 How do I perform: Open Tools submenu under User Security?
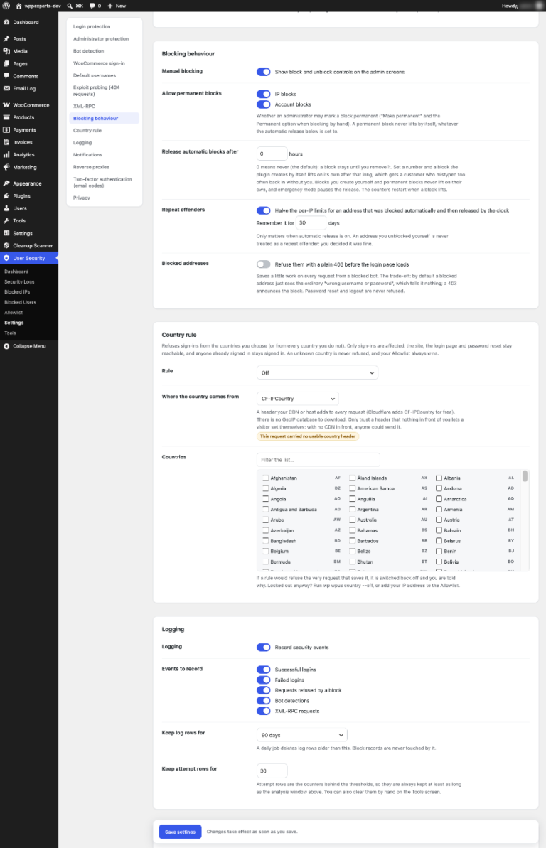(10, 333)
